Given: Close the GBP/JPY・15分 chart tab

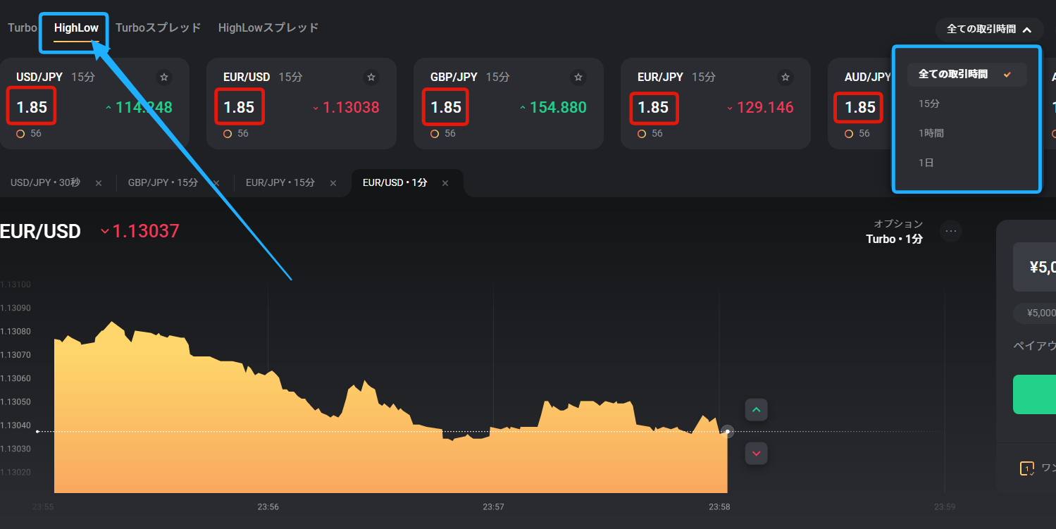Looking at the screenshot, I should tap(216, 183).
